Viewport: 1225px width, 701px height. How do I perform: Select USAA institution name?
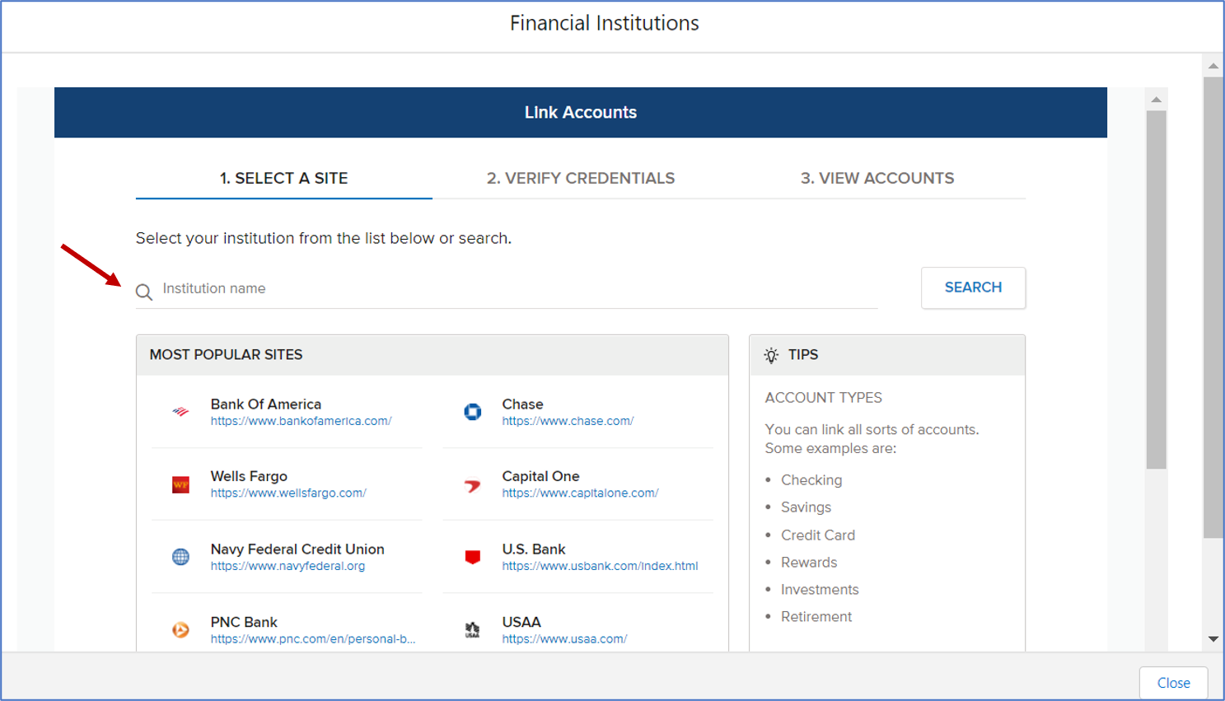(521, 622)
